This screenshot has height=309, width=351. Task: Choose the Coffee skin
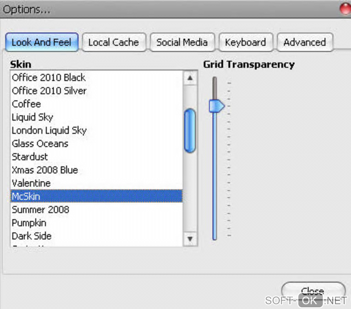(x=96, y=104)
